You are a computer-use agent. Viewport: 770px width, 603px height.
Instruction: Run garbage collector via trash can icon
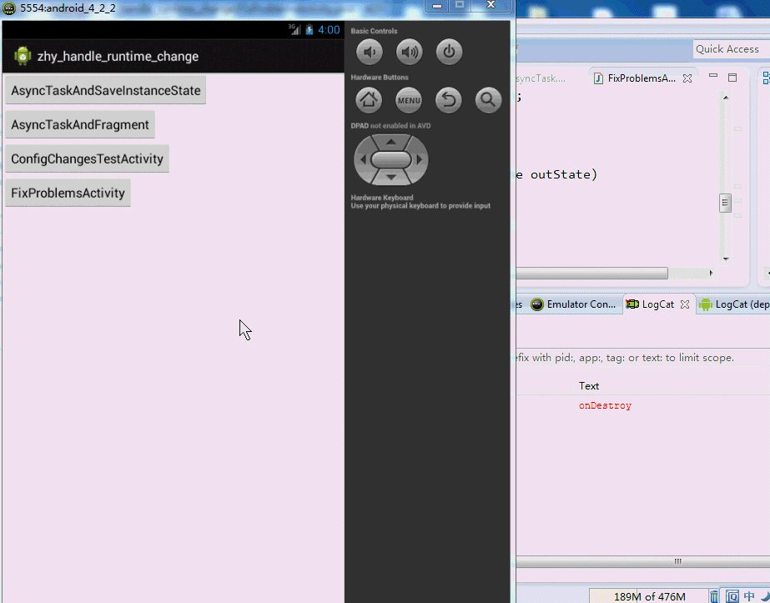714,596
